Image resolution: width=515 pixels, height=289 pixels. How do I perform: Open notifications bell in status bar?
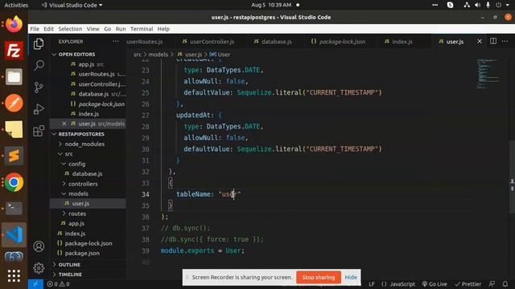(x=505, y=283)
